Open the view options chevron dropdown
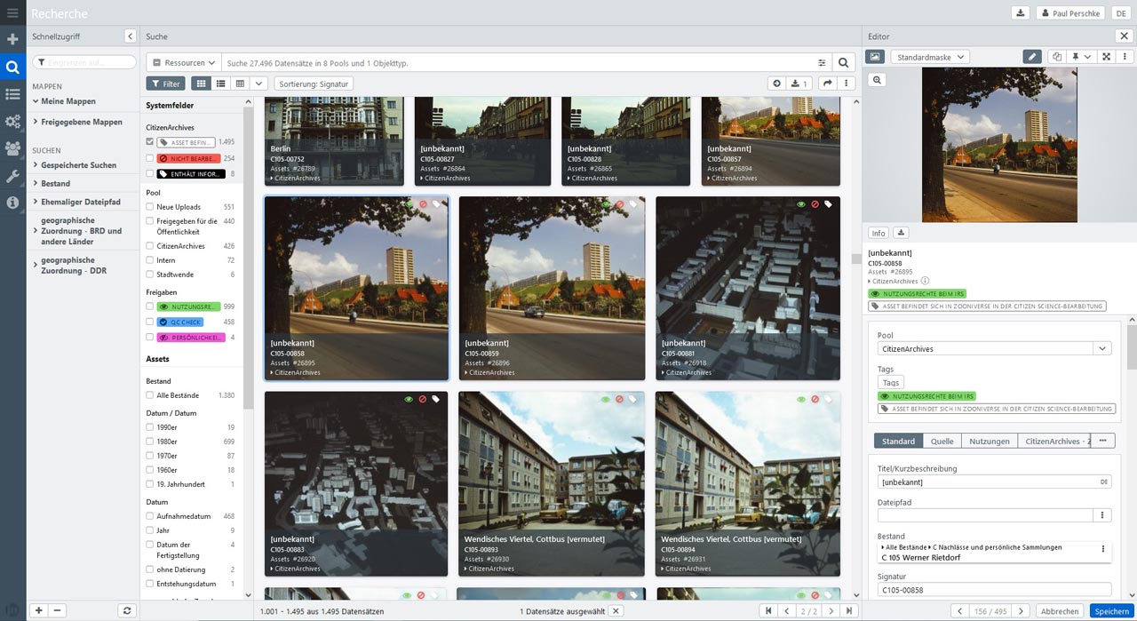 click(x=258, y=84)
